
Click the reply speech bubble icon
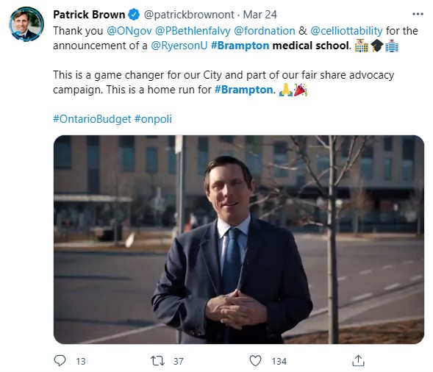point(60,361)
